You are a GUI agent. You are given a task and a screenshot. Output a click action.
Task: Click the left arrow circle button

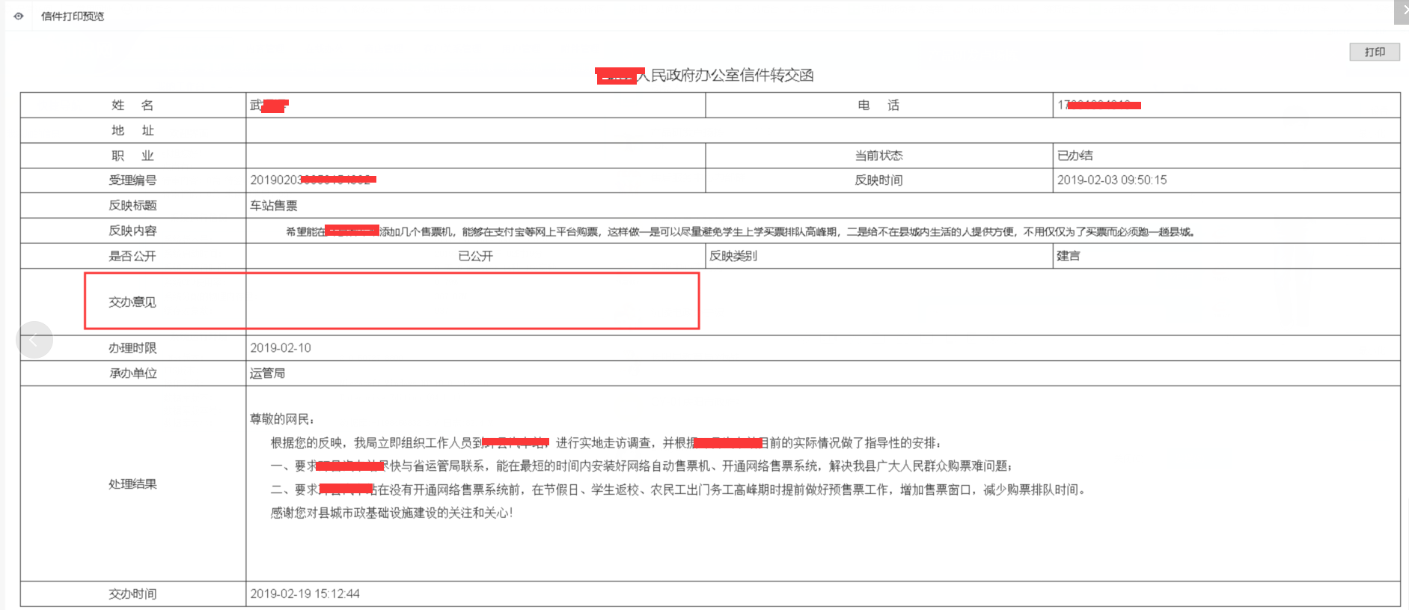click(34, 341)
